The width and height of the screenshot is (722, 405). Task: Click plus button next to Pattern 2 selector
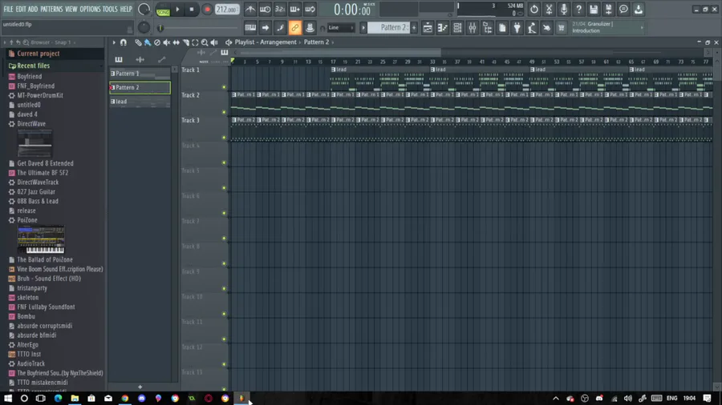point(413,27)
